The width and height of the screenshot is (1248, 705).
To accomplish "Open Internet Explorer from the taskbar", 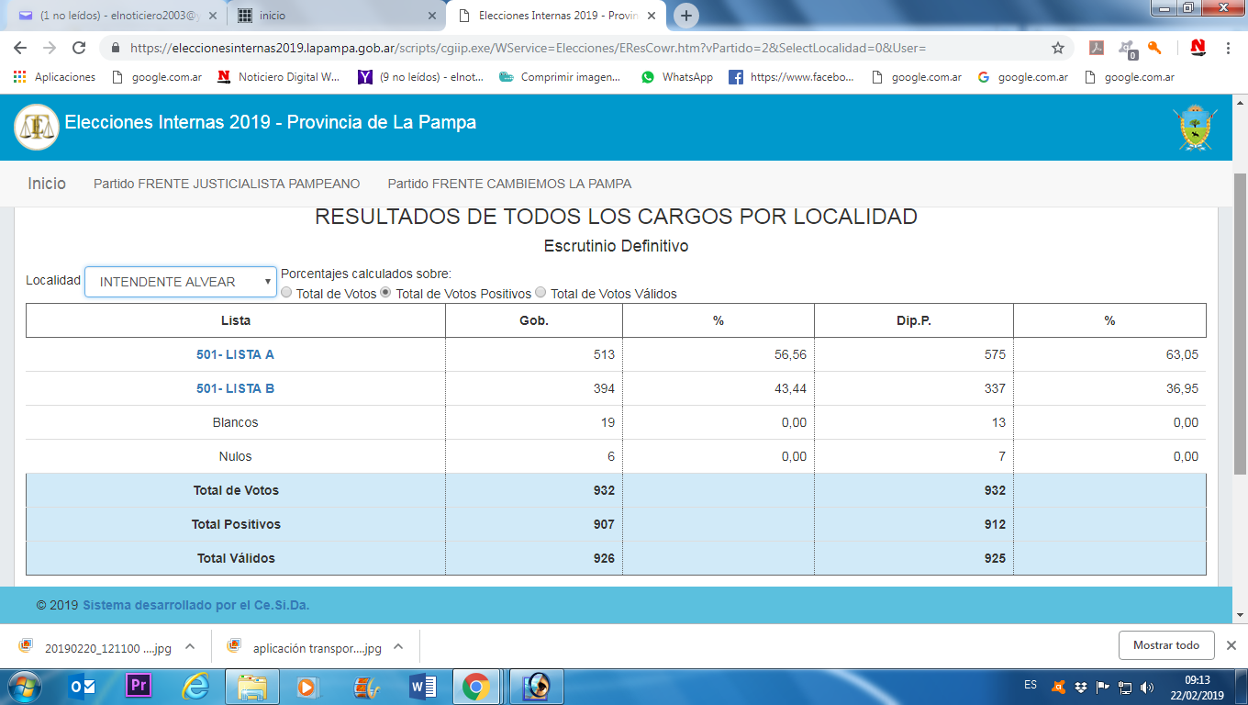I will point(195,686).
